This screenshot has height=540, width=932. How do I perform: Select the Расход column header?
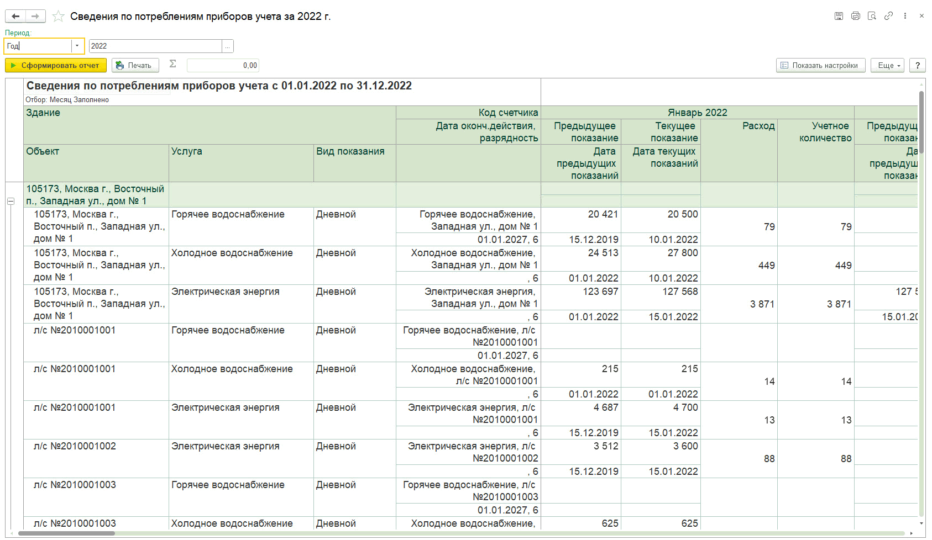point(739,150)
